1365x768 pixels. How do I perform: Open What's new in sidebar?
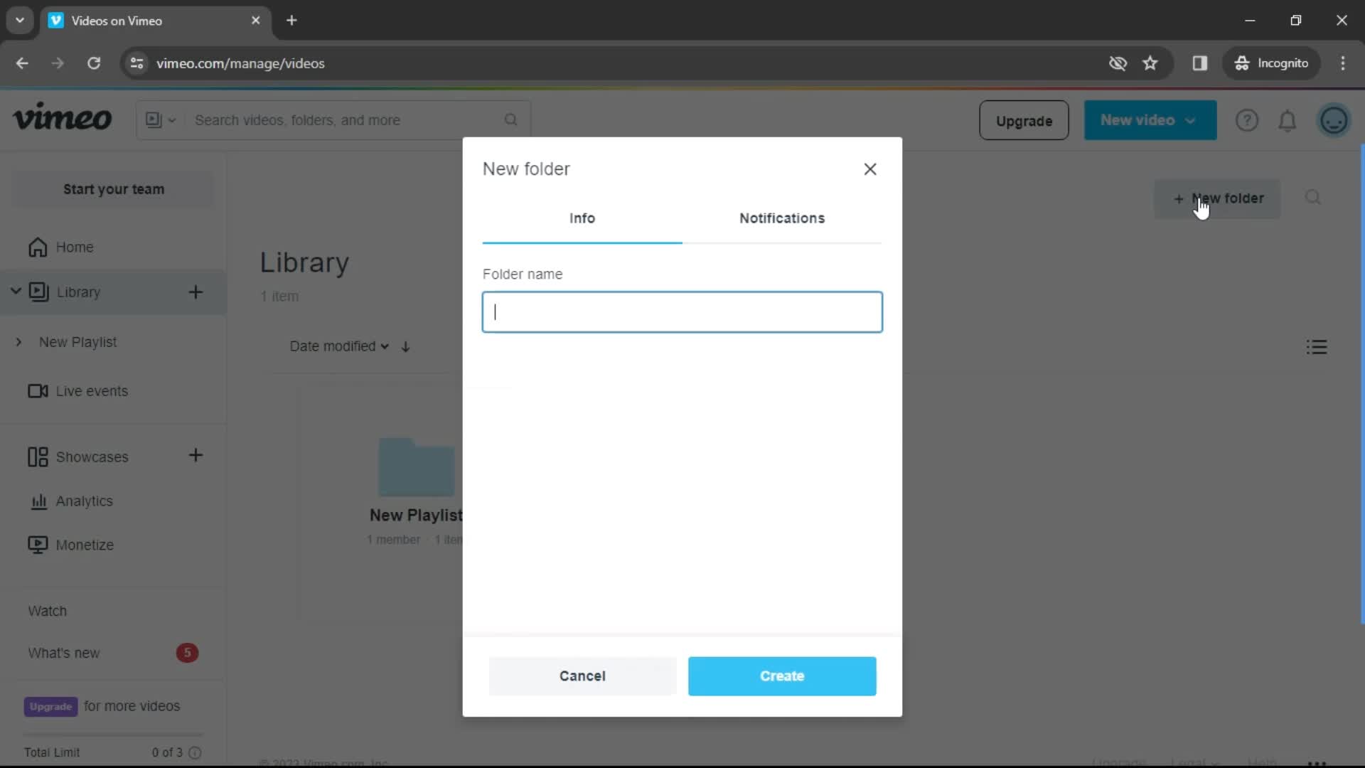click(x=64, y=654)
